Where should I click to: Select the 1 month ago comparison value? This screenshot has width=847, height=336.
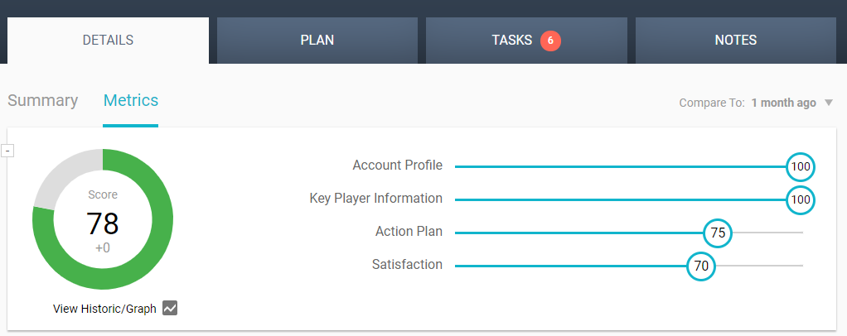coord(783,103)
